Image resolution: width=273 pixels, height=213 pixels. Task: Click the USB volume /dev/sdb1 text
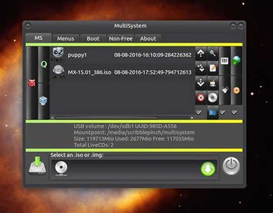tap(125, 126)
